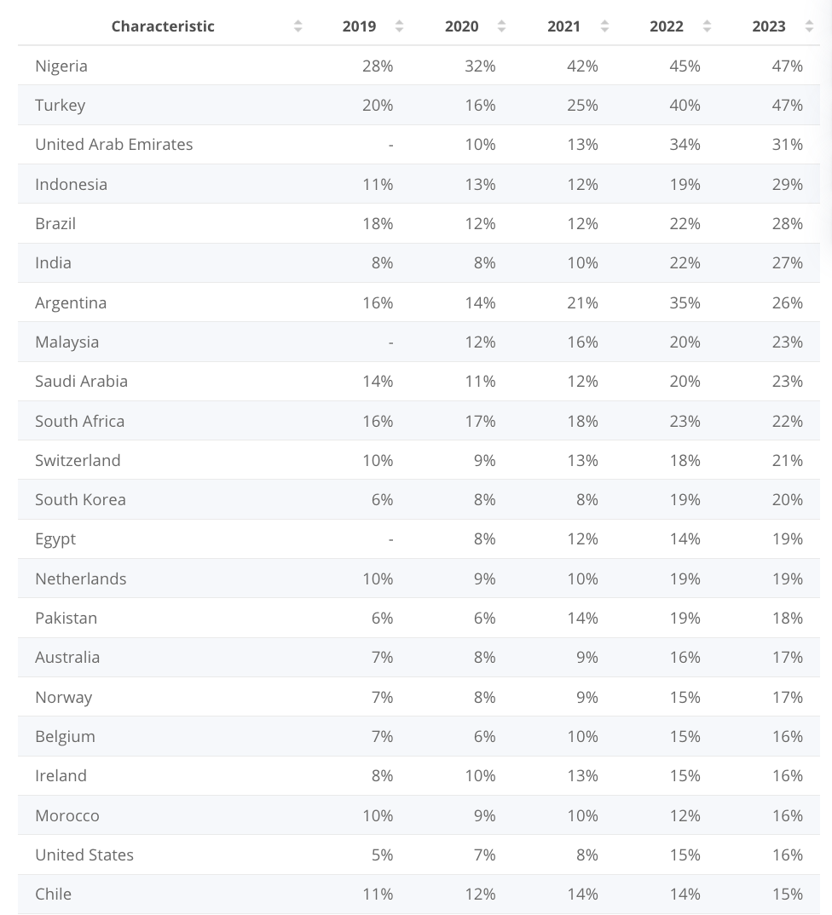The image size is (832, 915).
Task: Click the Netherlands row name
Action: pos(81,578)
